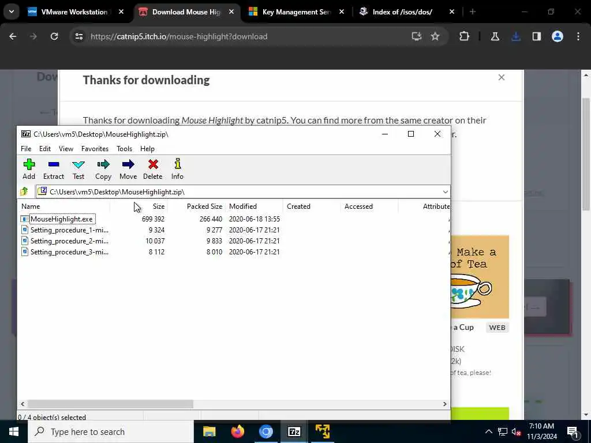This screenshot has width=591, height=443.
Task: Show hidden system tray icons
Action: point(488,431)
